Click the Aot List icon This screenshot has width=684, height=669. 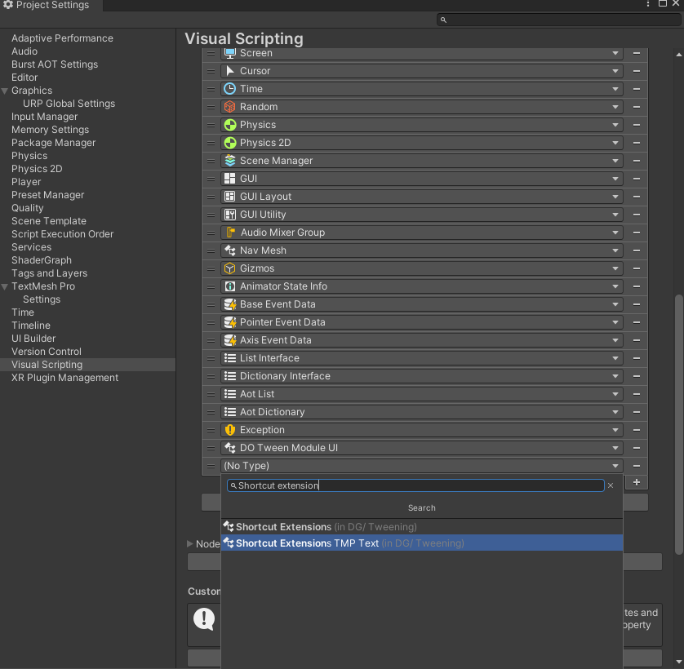pyautogui.click(x=230, y=394)
